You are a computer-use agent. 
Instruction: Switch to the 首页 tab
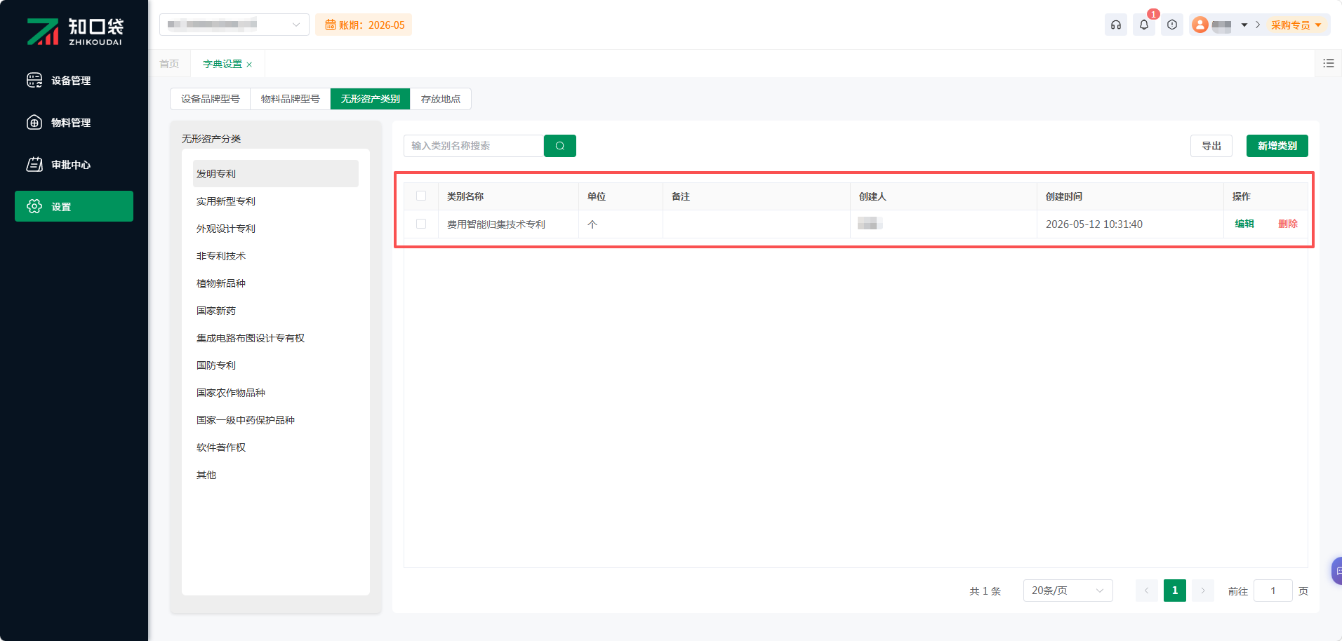[169, 64]
